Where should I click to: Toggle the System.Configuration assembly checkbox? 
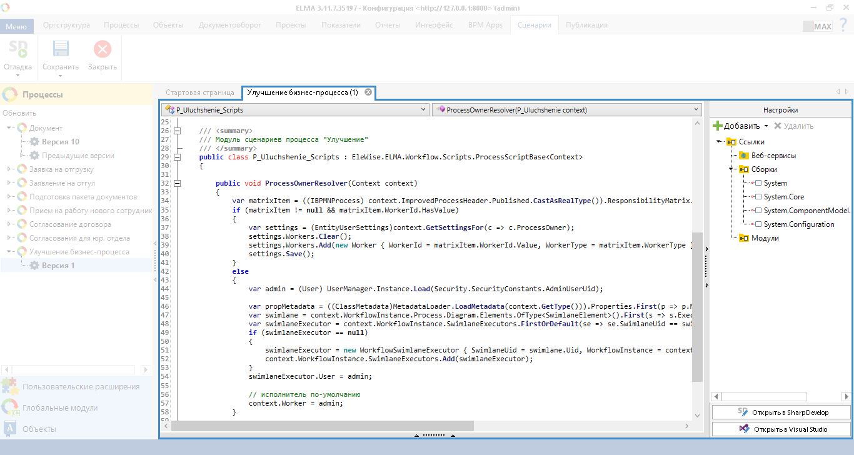pyautogui.click(x=758, y=224)
